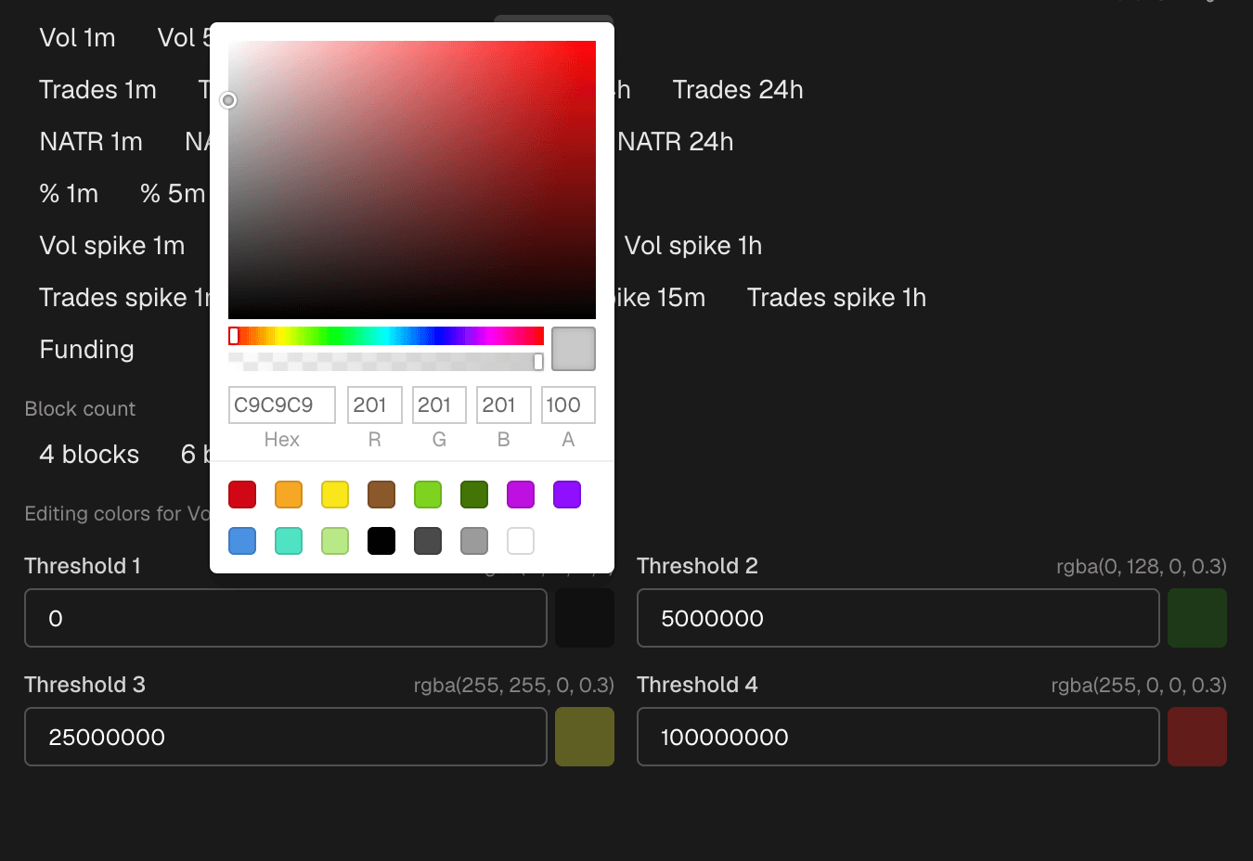Choose Vol spike 1h option

coord(693,246)
